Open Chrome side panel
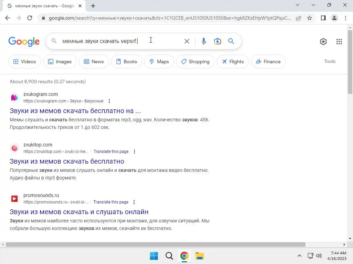Image resolution: width=353 pixels, height=264 pixels. [x=323, y=18]
